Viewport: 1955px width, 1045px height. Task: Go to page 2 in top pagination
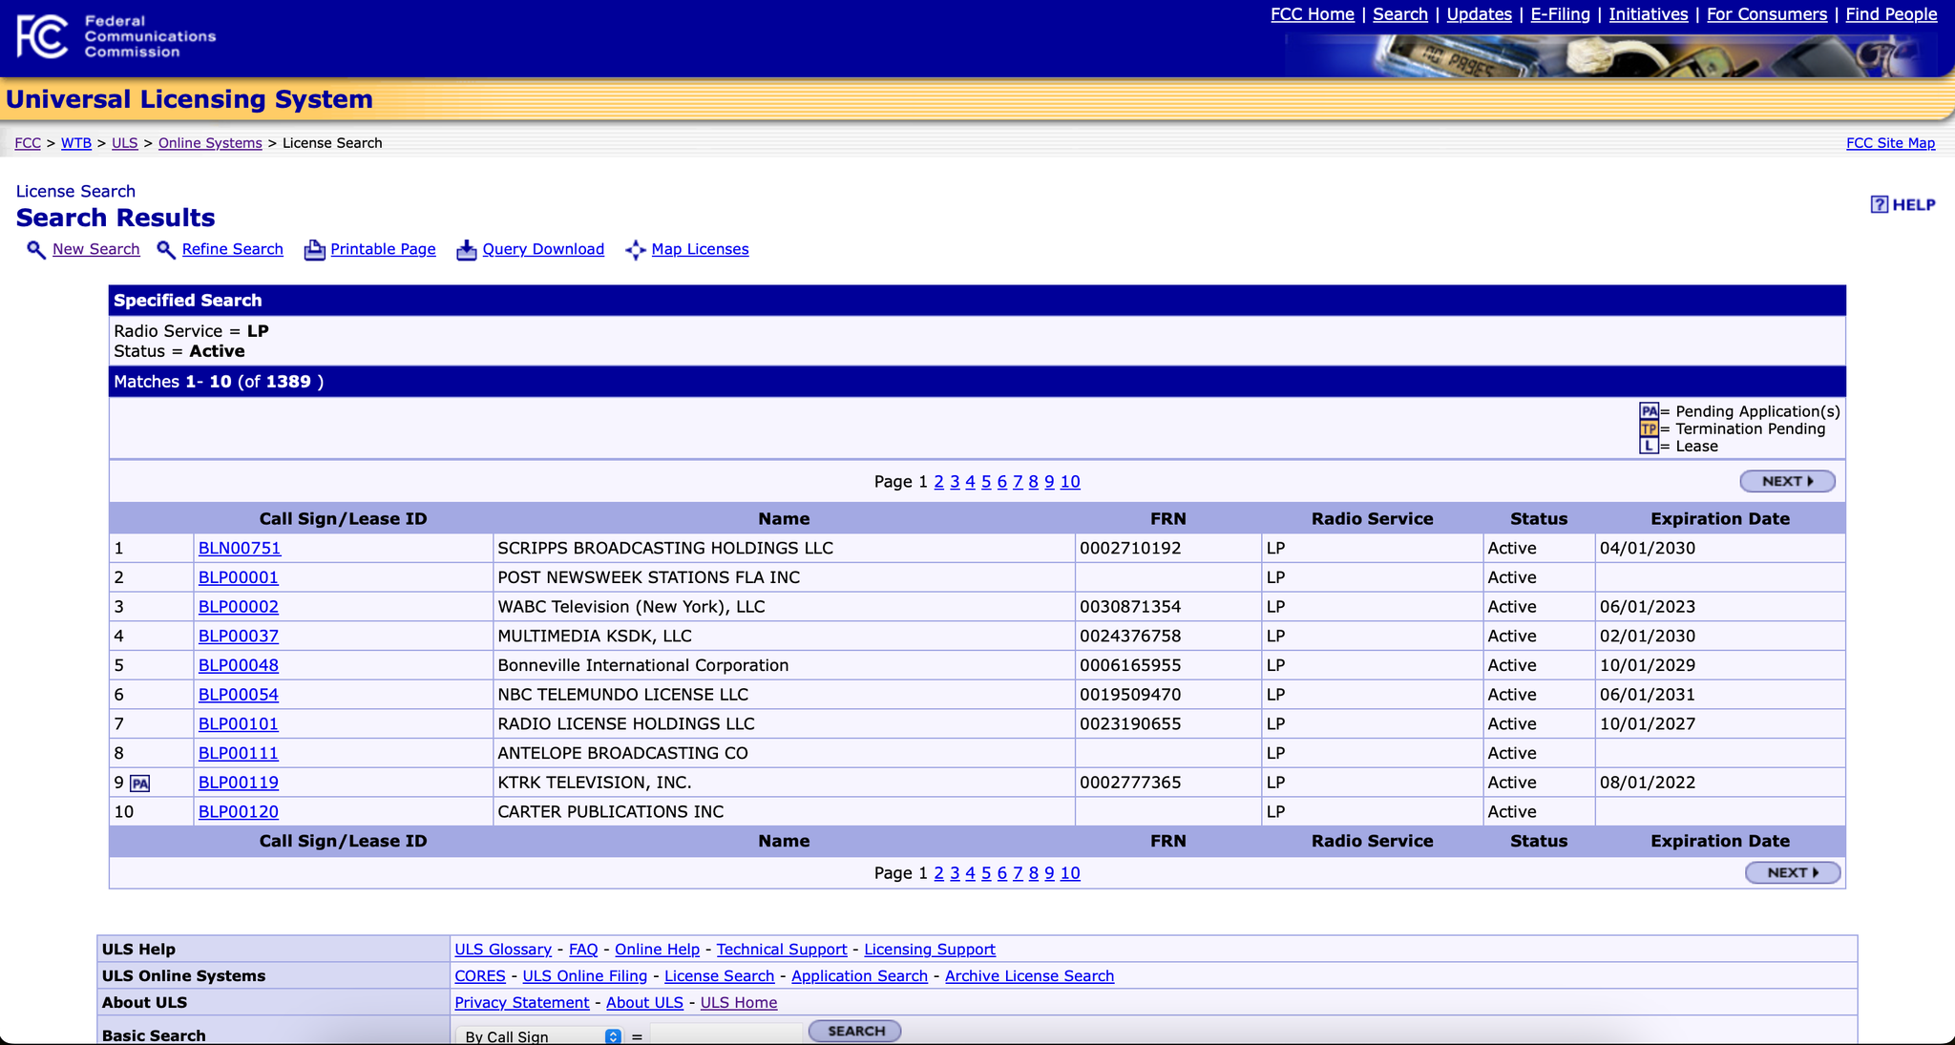939,482
